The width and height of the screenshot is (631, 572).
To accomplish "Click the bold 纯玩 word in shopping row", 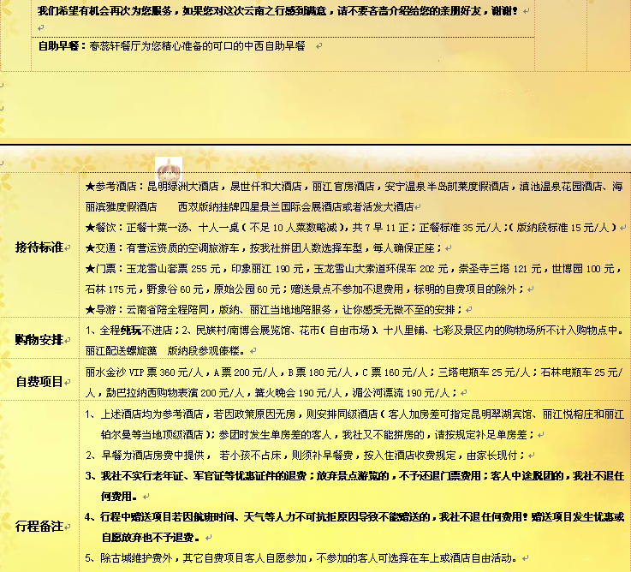I will [129, 331].
